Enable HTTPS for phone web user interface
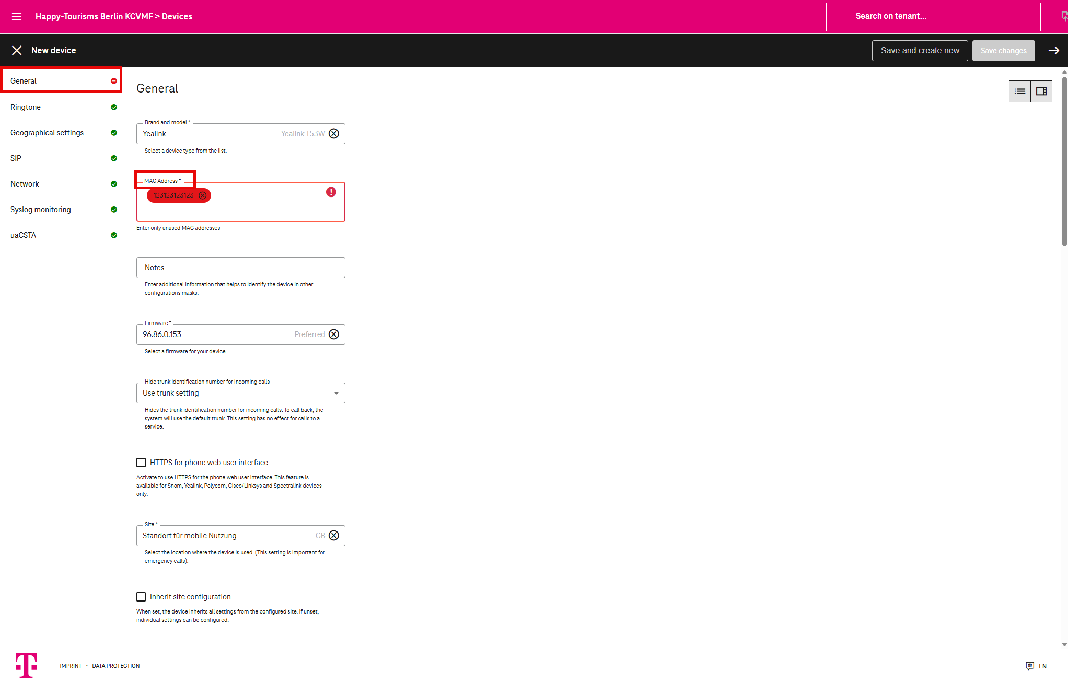Image resolution: width=1068 pixels, height=682 pixels. 141,463
